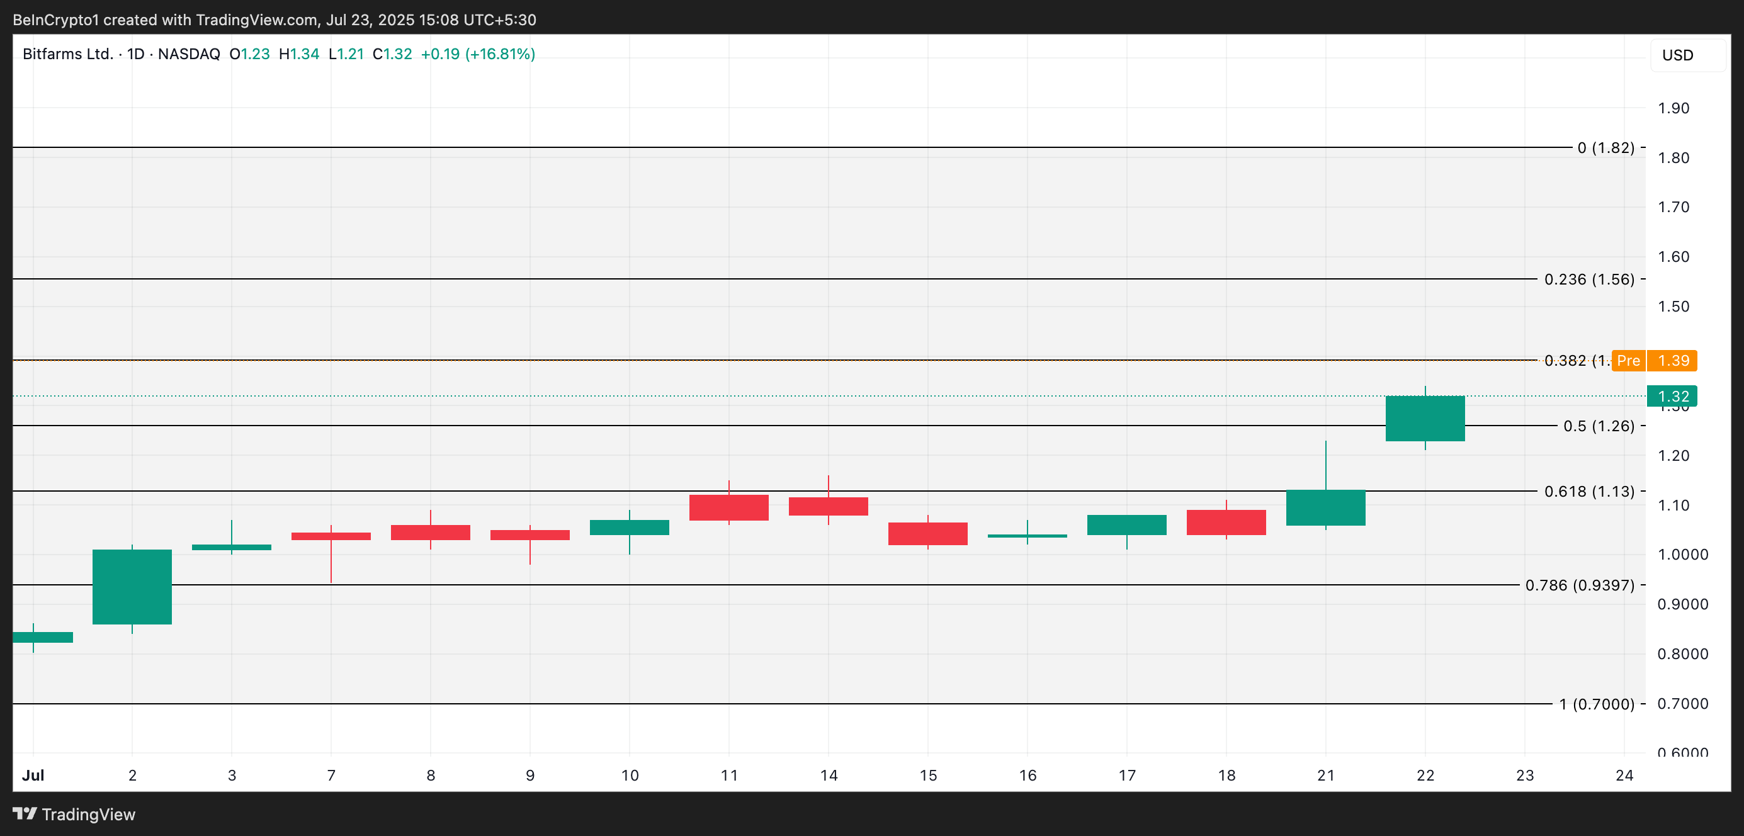Image resolution: width=1744 pixels, height=836 pixels.
Task: Click the orange 1.39 pre-market price tag
Action: pos(1673,361)
